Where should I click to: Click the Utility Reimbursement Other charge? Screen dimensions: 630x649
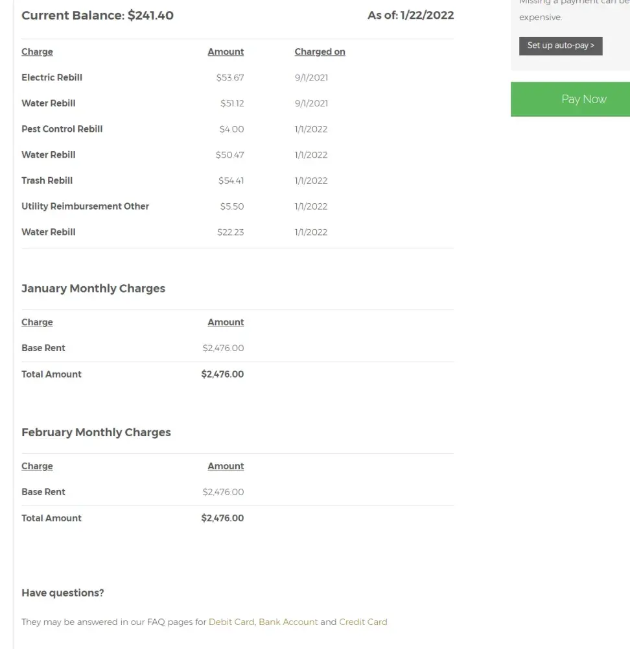85,206
